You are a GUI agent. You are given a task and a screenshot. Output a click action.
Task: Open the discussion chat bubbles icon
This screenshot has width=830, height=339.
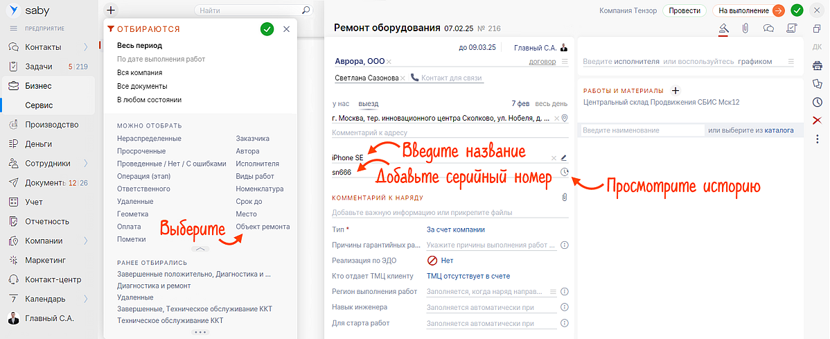tap(768, 28)
